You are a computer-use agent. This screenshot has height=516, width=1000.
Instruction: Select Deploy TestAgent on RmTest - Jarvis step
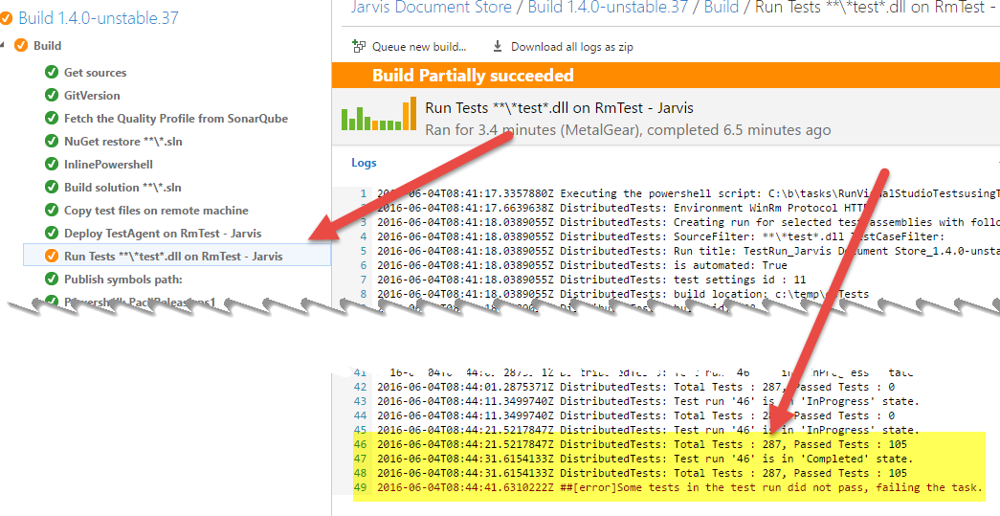163,233
